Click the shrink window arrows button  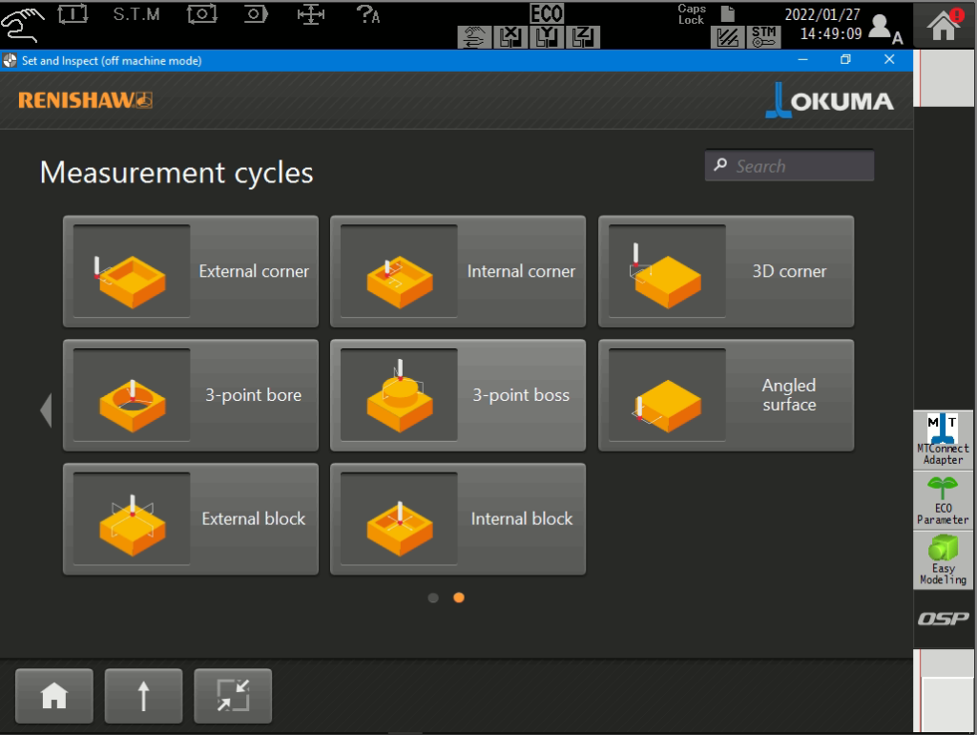point(233,697)
